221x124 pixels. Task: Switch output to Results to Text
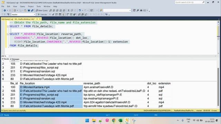click(79, 14)
